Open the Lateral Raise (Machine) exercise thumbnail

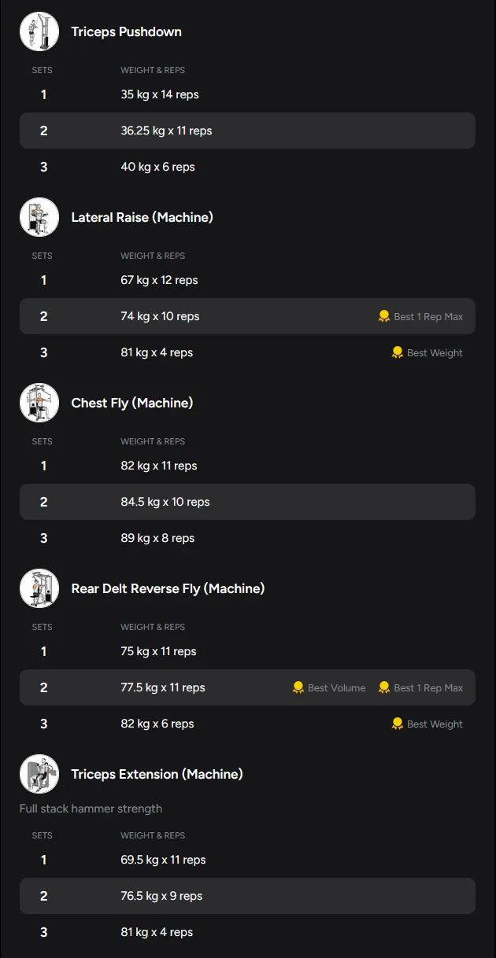point(39,217)
